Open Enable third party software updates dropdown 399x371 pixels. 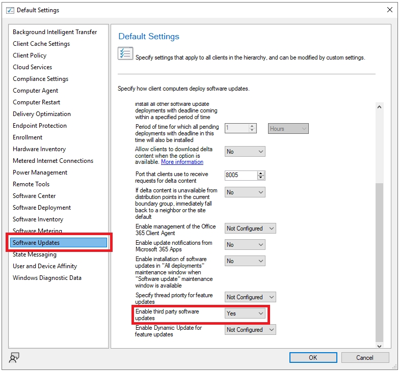pos(245,313)
